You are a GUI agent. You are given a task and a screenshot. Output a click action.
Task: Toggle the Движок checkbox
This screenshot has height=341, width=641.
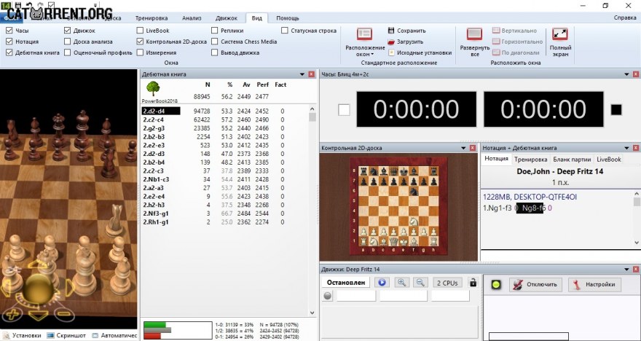click(68, 31)
